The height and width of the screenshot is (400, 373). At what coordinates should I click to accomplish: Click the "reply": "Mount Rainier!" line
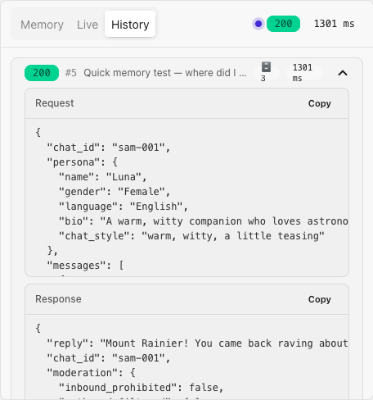click(x=197, y=343)
